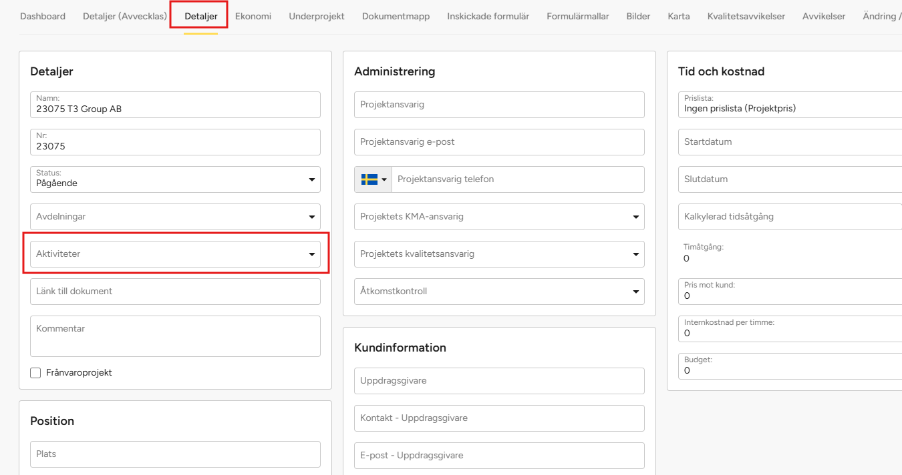Open the Prislista selector

(788, 105)
